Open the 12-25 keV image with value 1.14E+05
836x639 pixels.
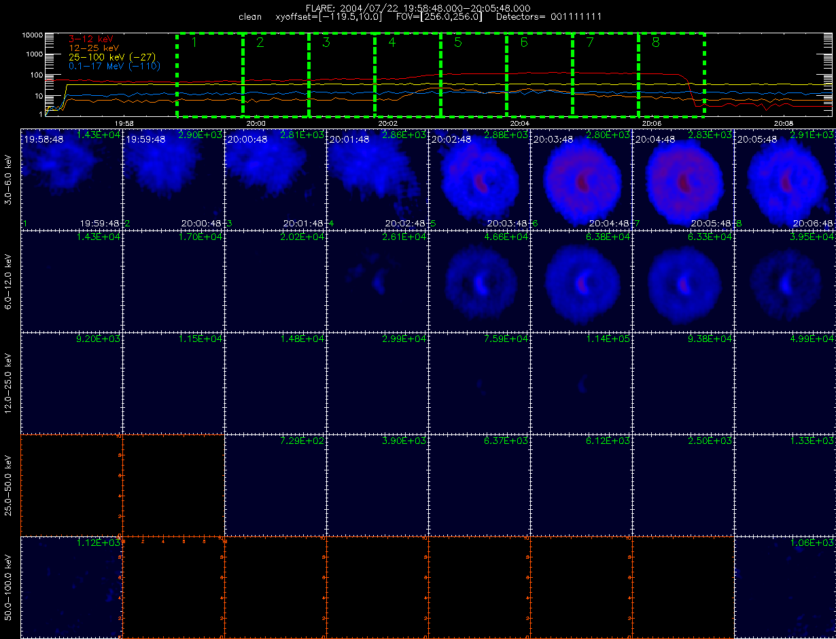pos(581,383)
